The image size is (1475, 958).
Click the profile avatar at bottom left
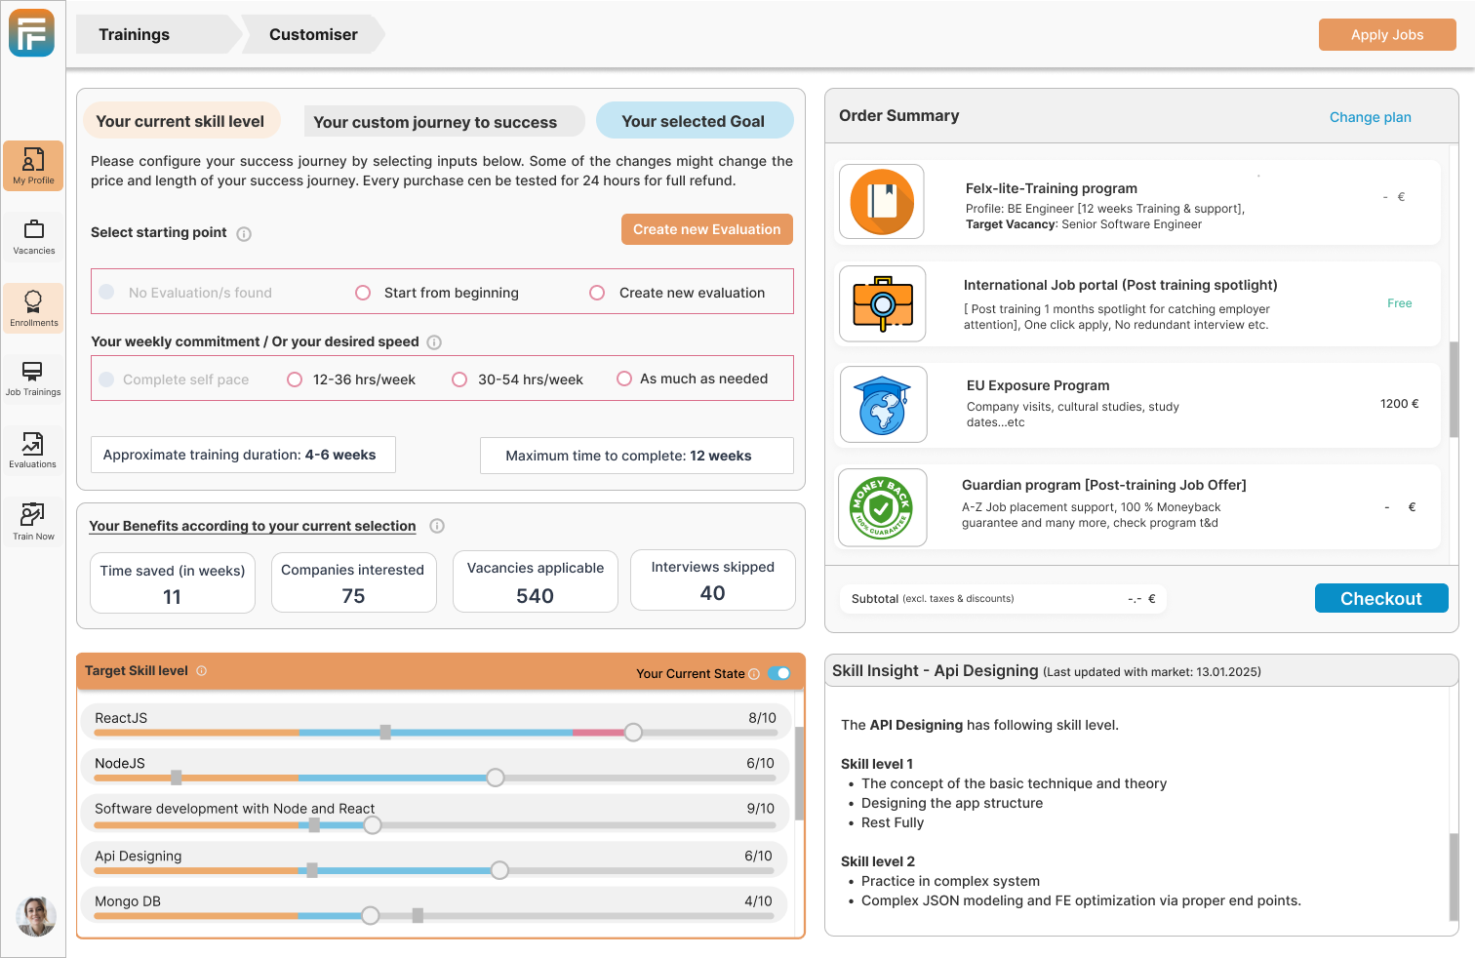click(35, 917)
